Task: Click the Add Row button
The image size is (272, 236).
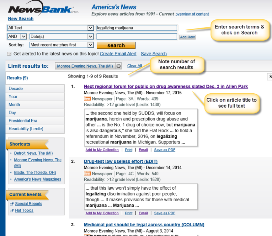Action: tap(187, 37)
